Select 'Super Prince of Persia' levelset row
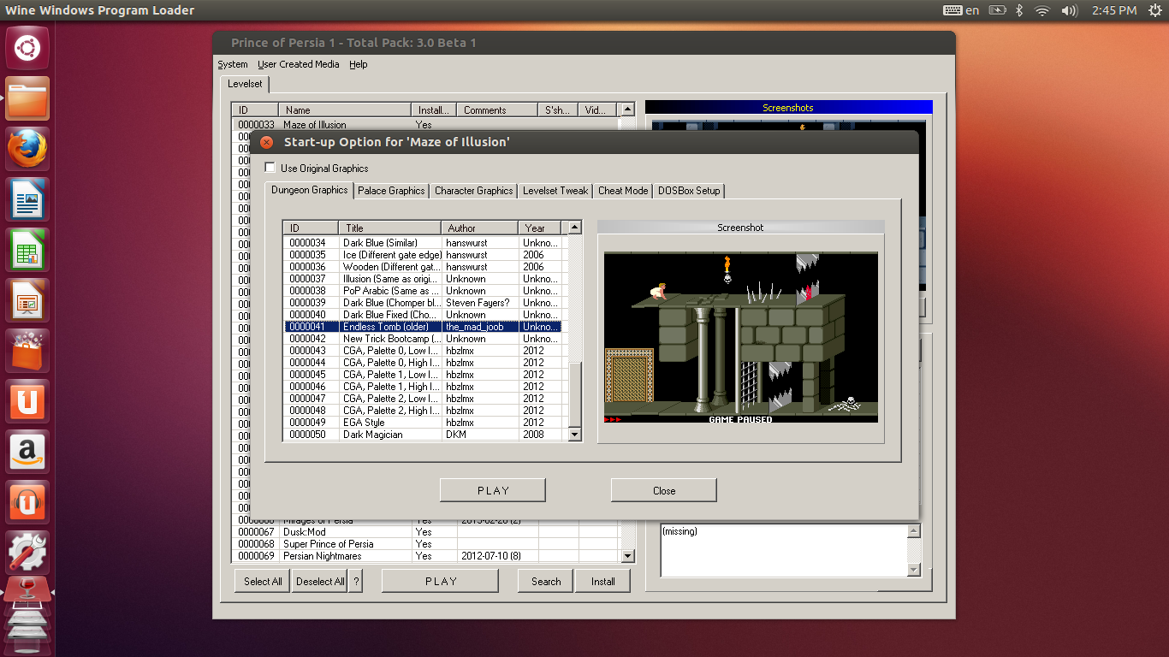 click(425, 544)
